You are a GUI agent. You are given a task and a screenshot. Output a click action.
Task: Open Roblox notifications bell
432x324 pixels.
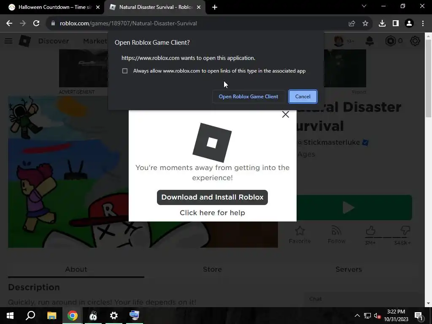point(370,41)
